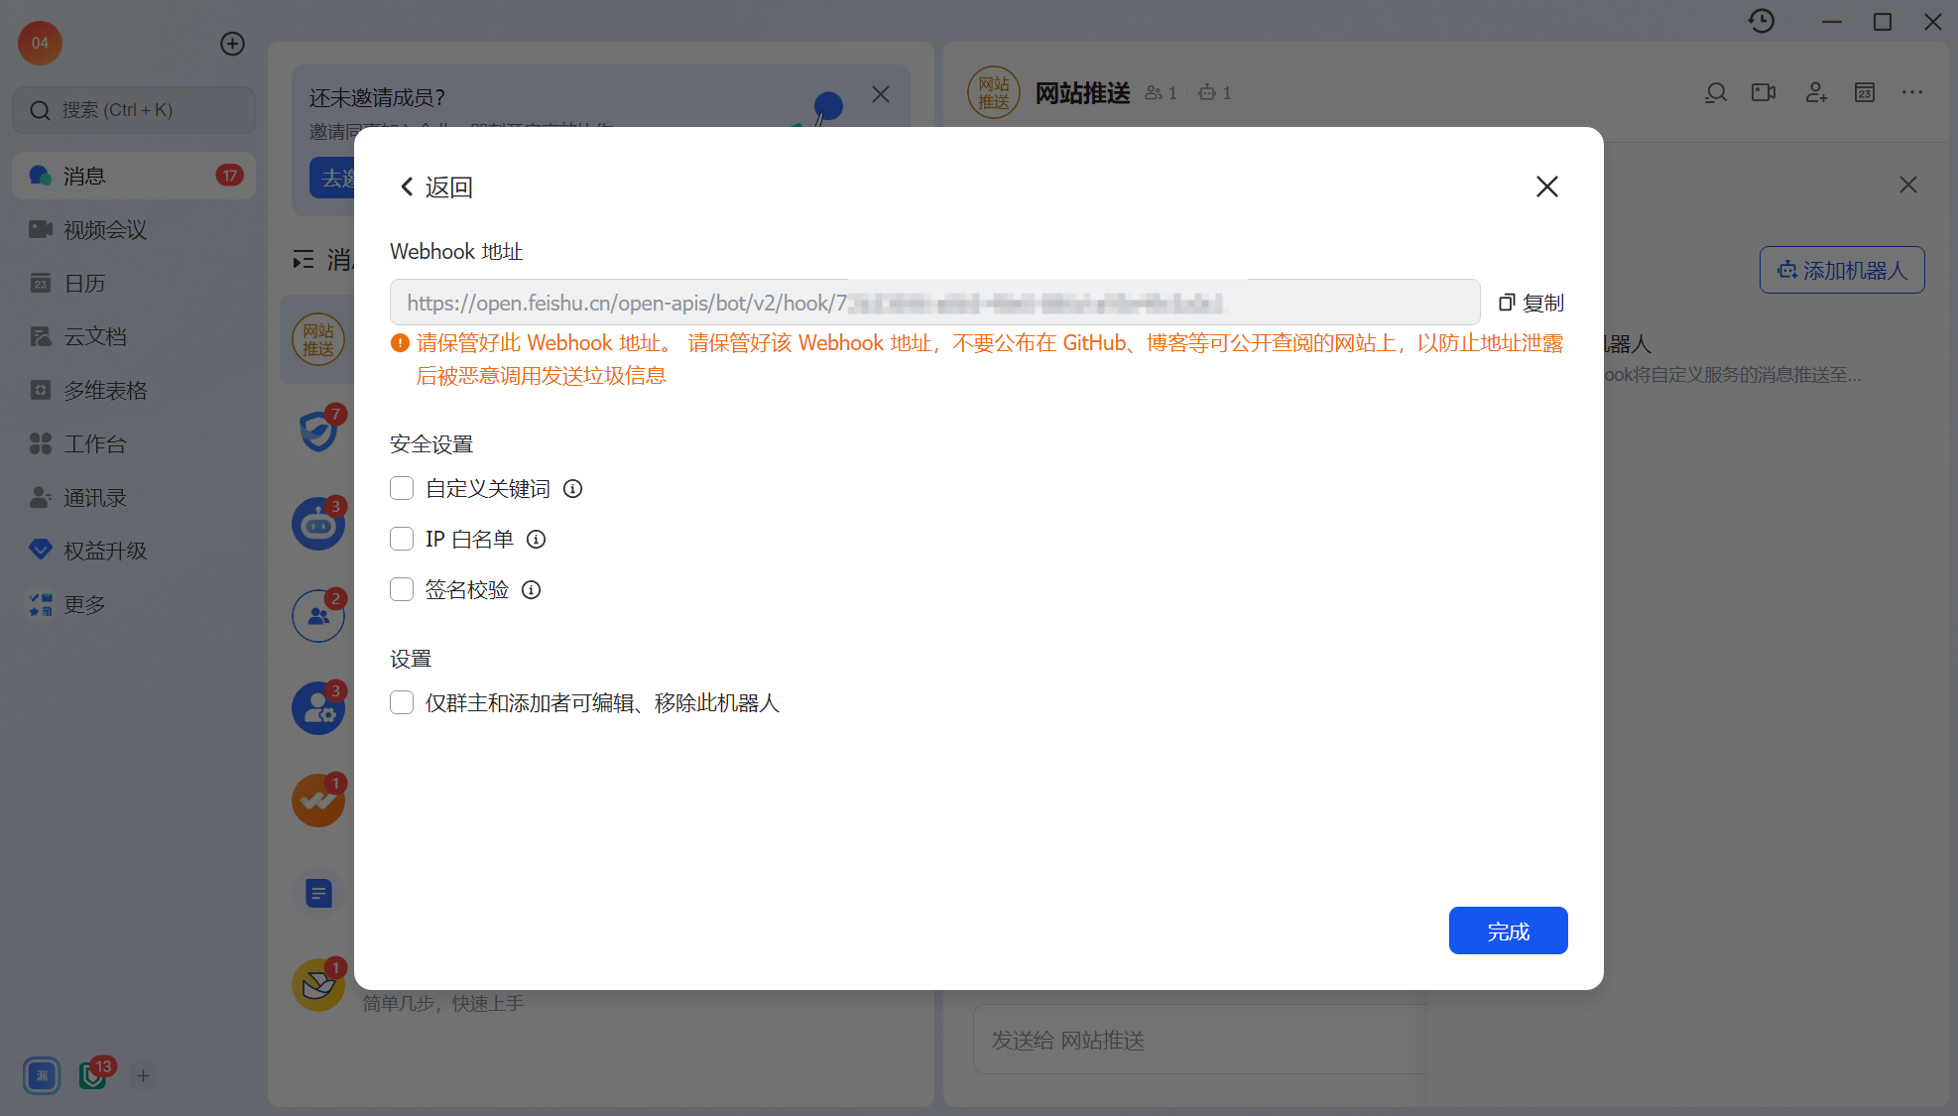
Task: Enable the IP 白名单 checkbox
Action: coord(402,539)
